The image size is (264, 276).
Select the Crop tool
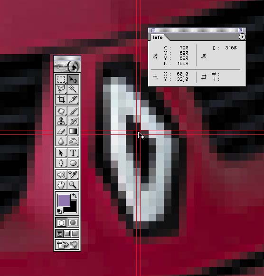(x=61, y=99)
